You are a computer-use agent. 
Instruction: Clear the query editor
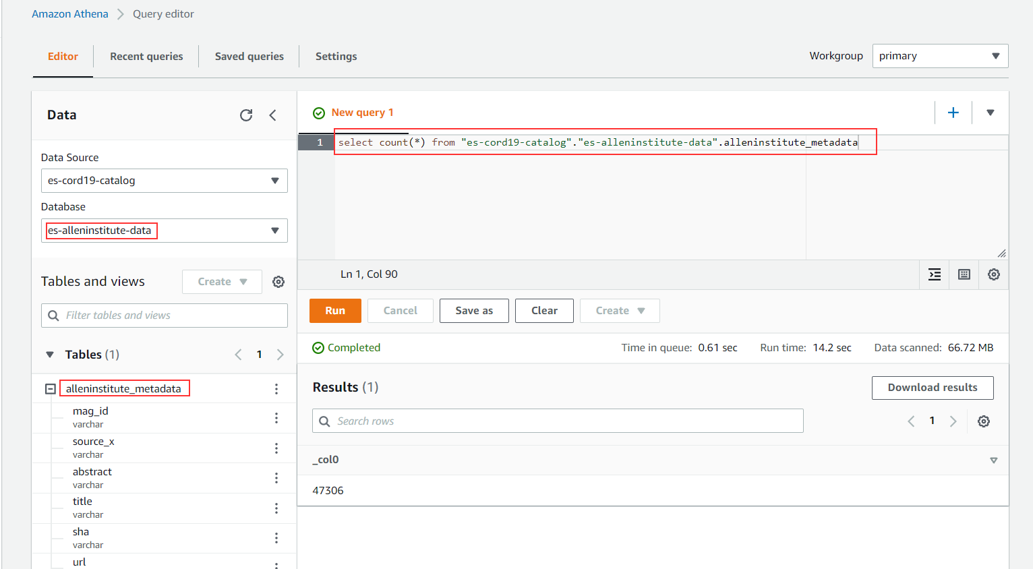click(544, 311)
